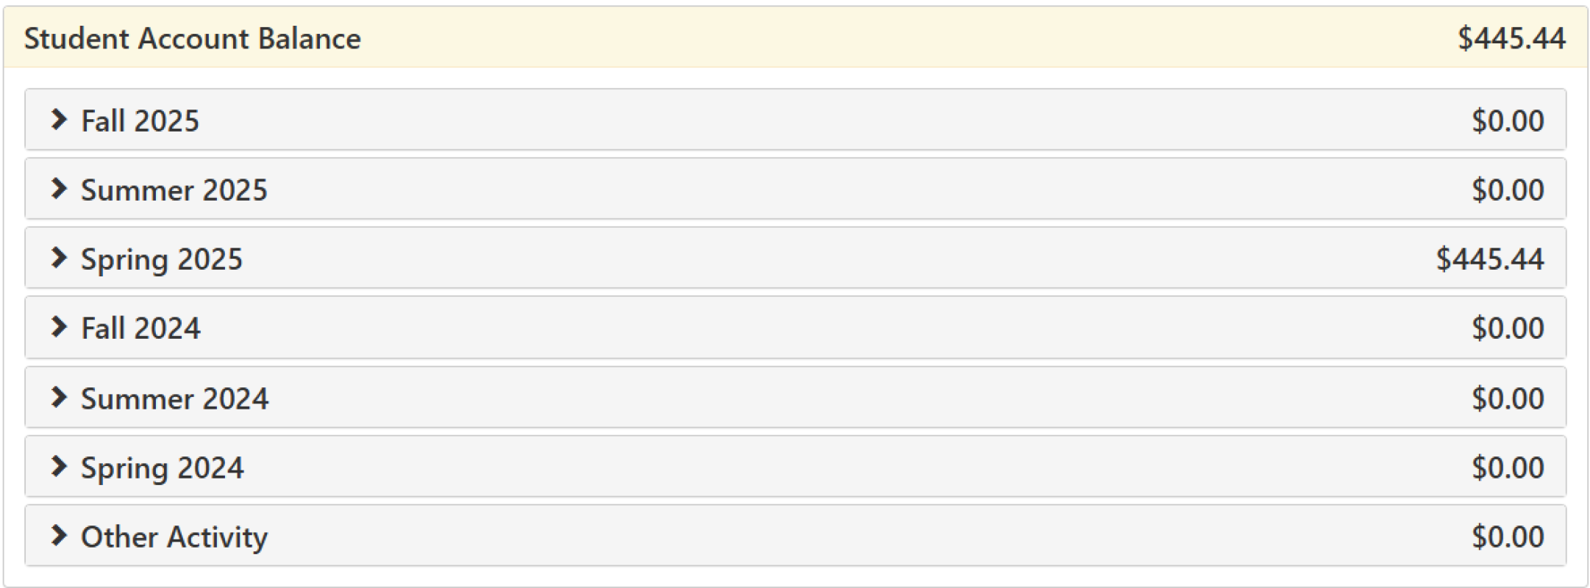Click the Fall 2025 $0.00 amount
Viewport: 1590px width, 588px height.
pos(1507,121)
